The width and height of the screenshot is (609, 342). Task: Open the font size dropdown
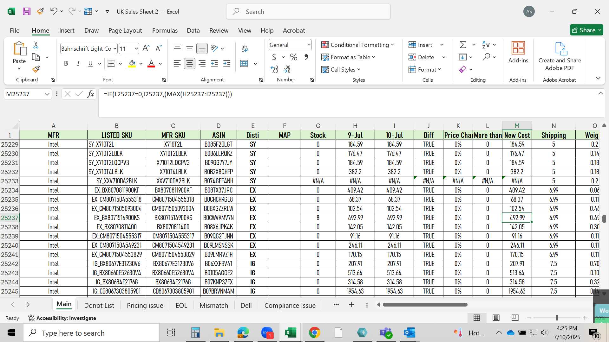(136, 48)
